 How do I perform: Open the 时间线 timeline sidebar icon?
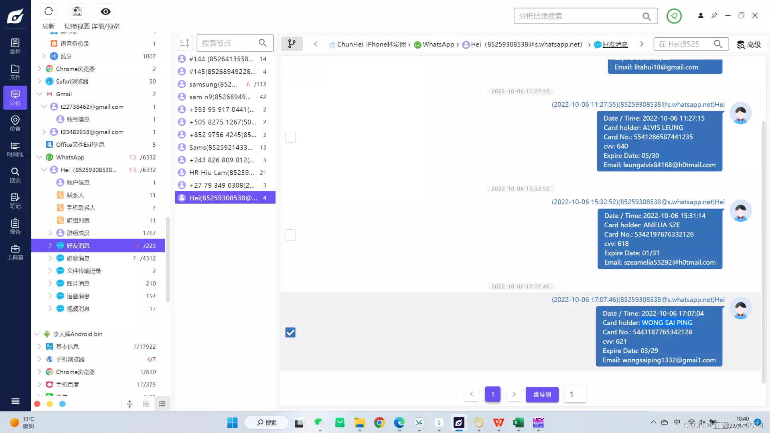tap(15, 149)
